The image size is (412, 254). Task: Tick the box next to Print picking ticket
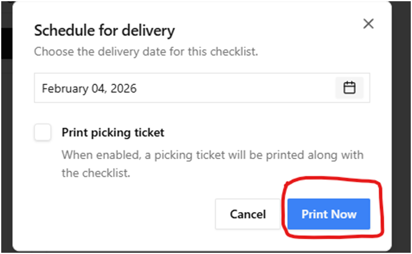[x=43, y=132]
